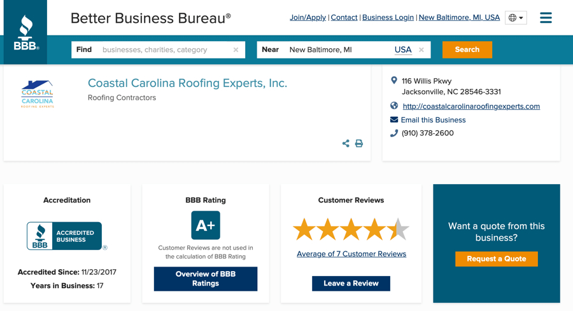Click Years in Business: 17 text

point(67,286)
